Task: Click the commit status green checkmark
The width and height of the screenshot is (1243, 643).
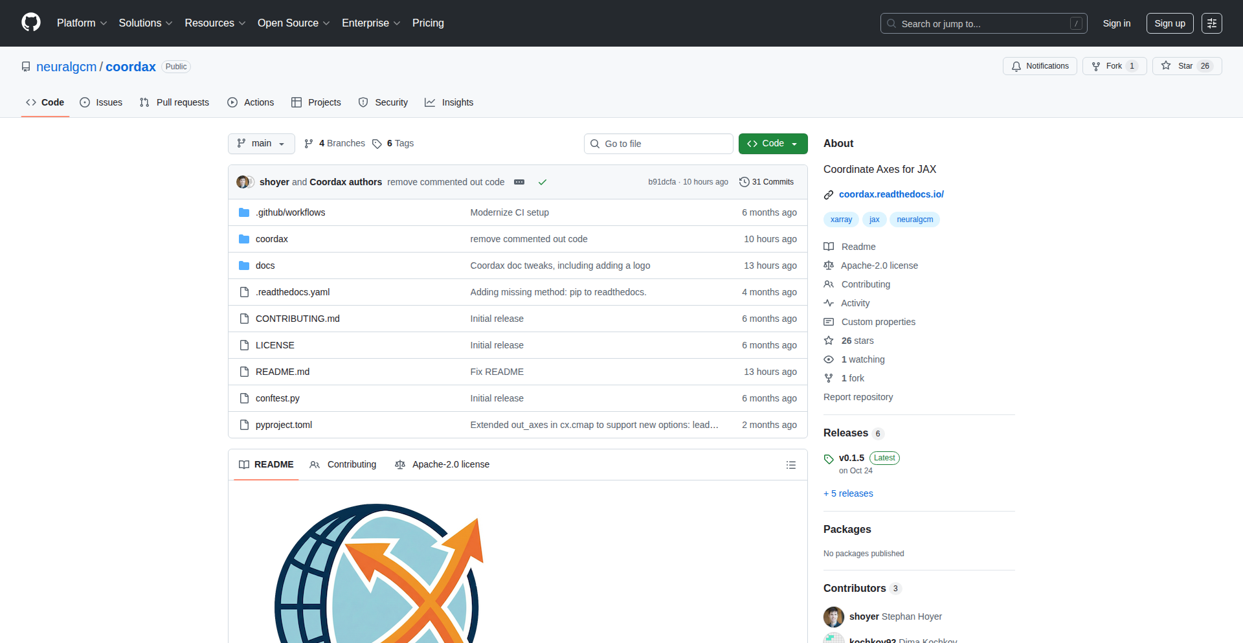Action: click(x=543, y=182)
